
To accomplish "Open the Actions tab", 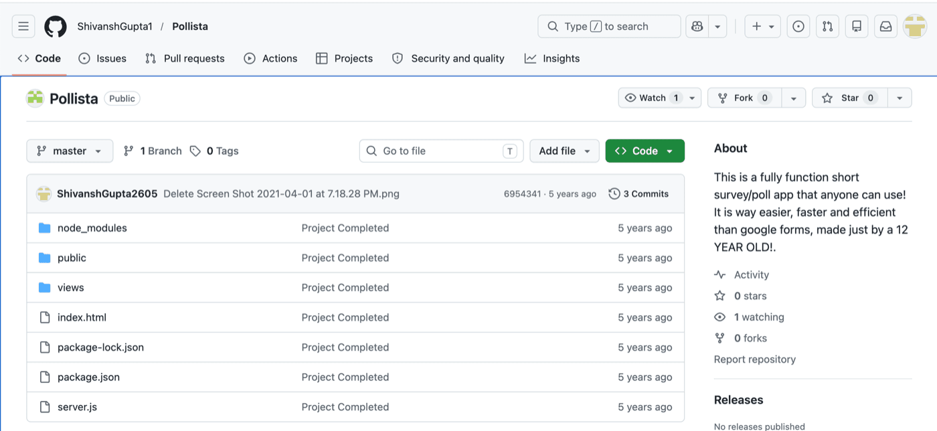I will pos(270,58).
